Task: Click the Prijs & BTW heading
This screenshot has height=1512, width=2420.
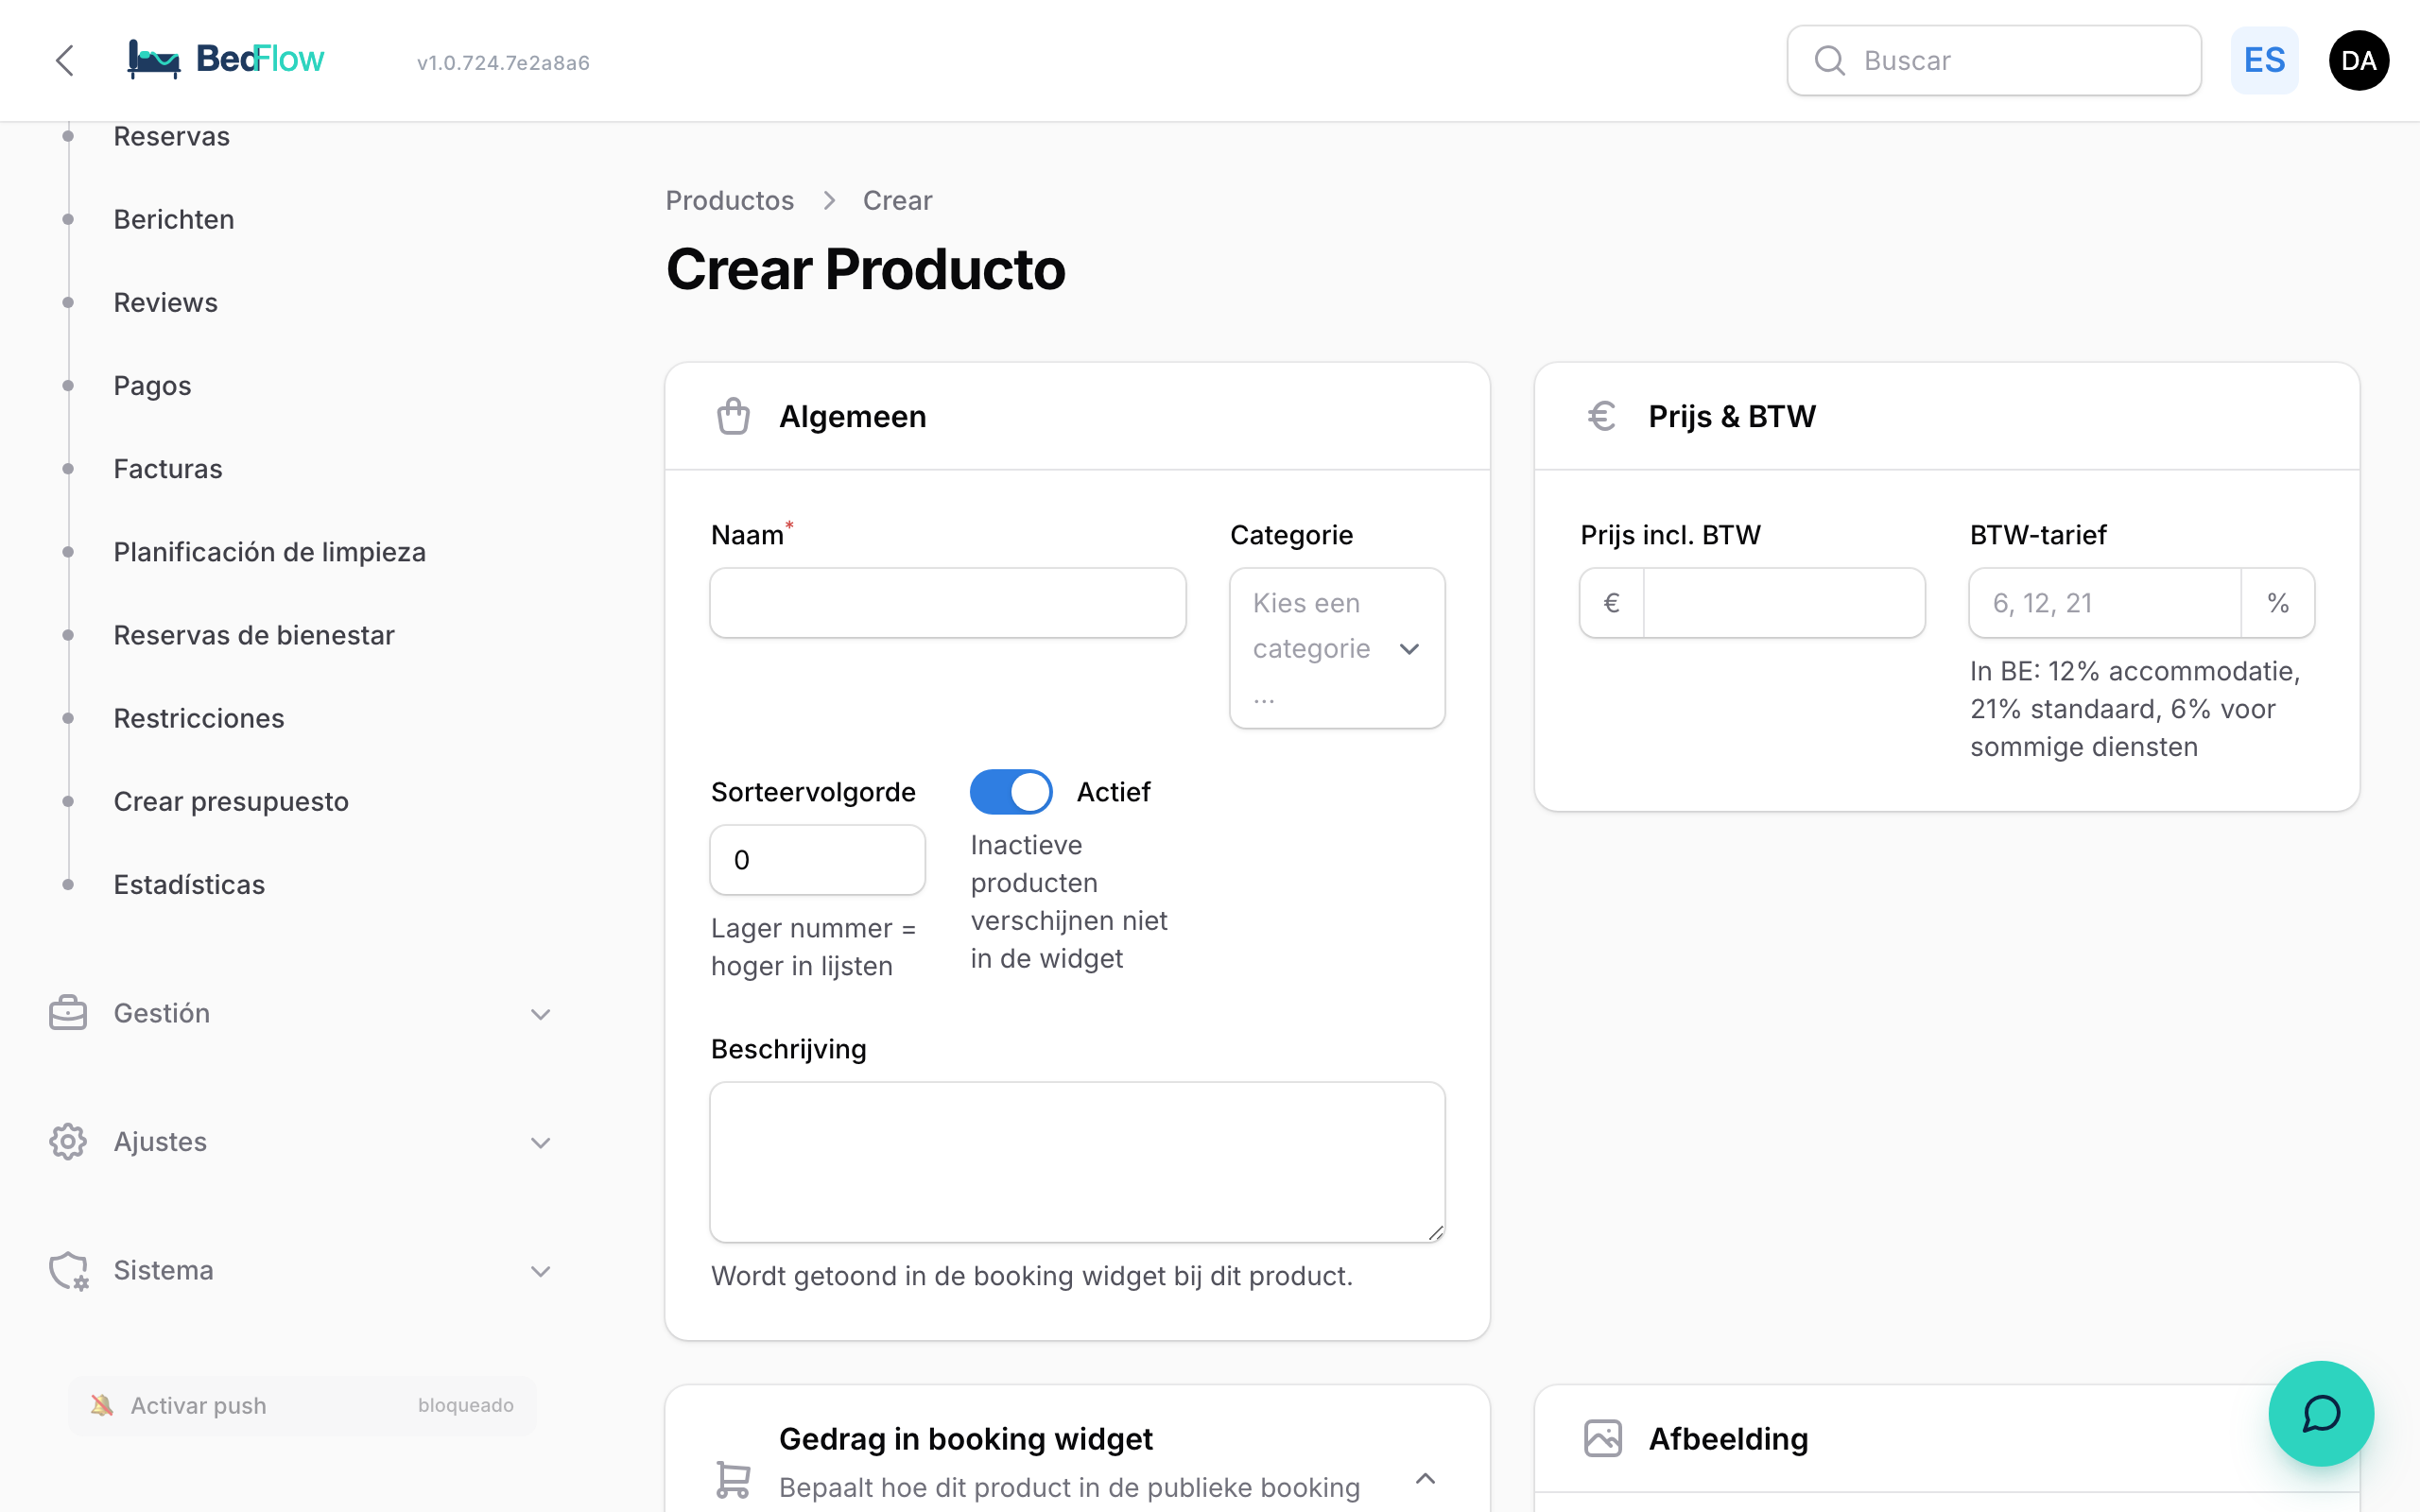Action: pos(1732,416)
